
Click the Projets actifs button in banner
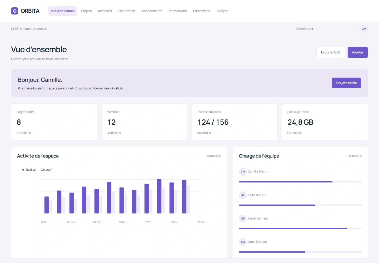coord(346,83)
